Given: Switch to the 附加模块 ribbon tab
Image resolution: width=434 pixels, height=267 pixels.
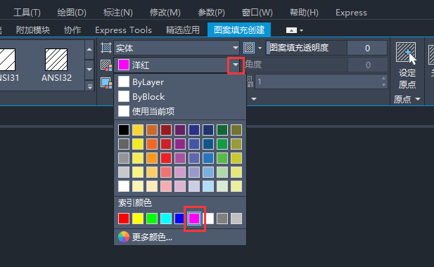Looking at the screenshot, I should (x=33, y=30).
